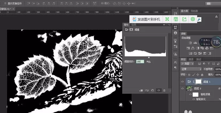Screen dimensions: 221x113
Task: Click the green share export icon
Action: click(x=184, y=19)
